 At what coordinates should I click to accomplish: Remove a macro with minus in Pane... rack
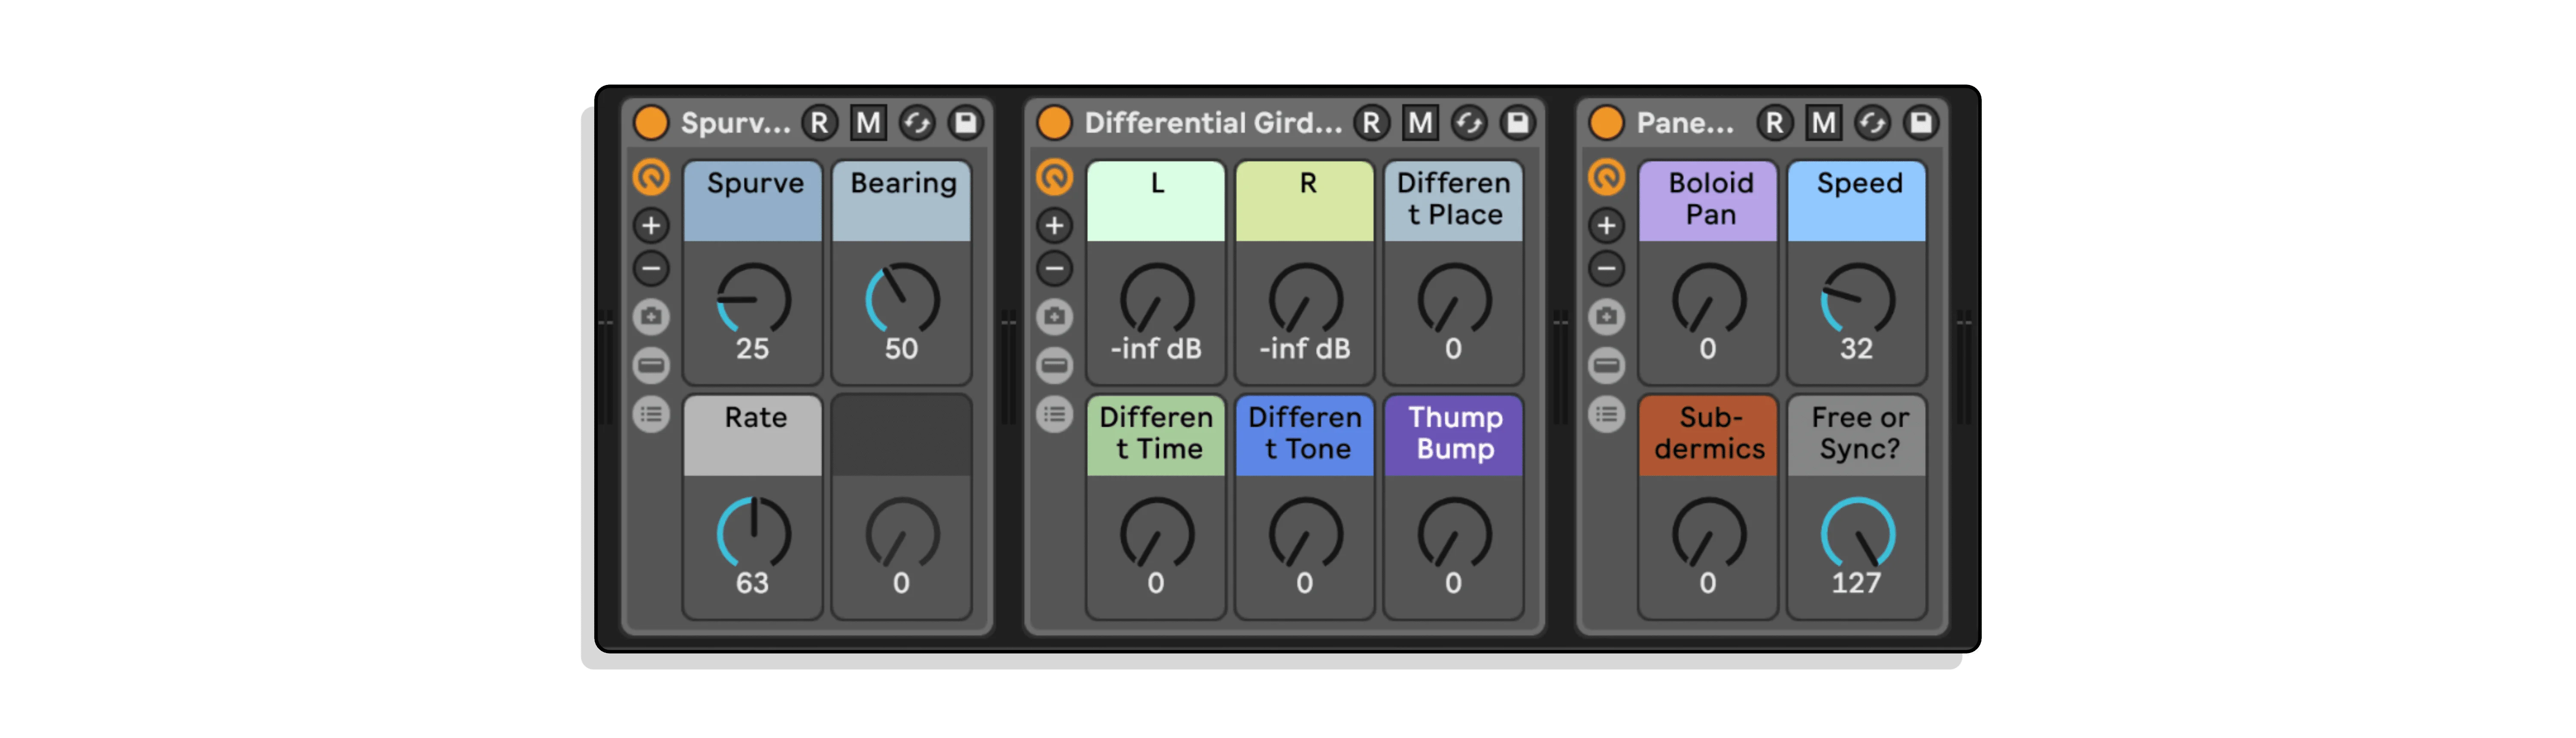1607,269
